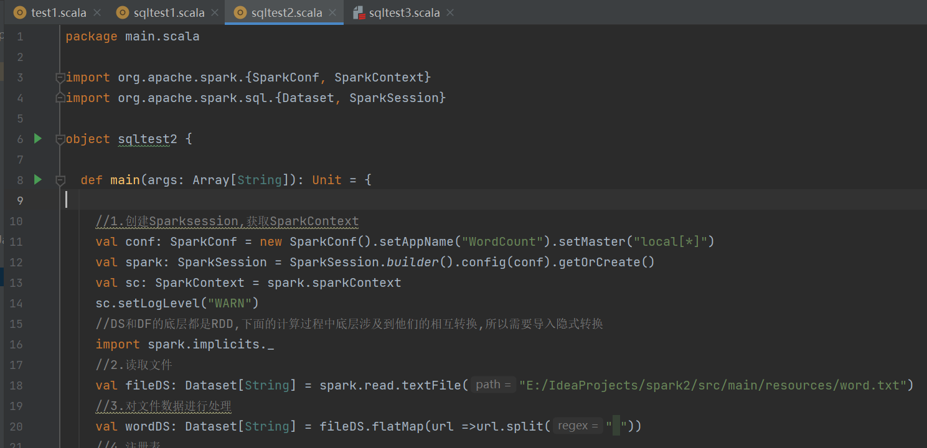This screenshot has width=927, height=448.
Task: Click the comment '//2.读取文件'
Action: click(134, 365)
